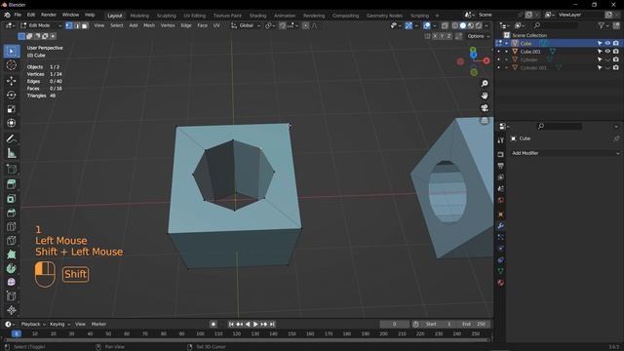The height and width of the screenshot is (351, 624).
Task: Switch to the UV Editing workspace tab
Action: 194,16
